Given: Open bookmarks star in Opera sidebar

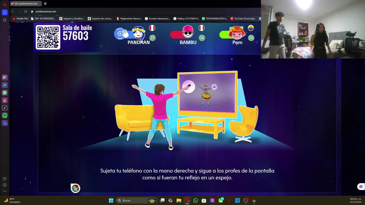Looking at the screenshot, I should 5,20.
